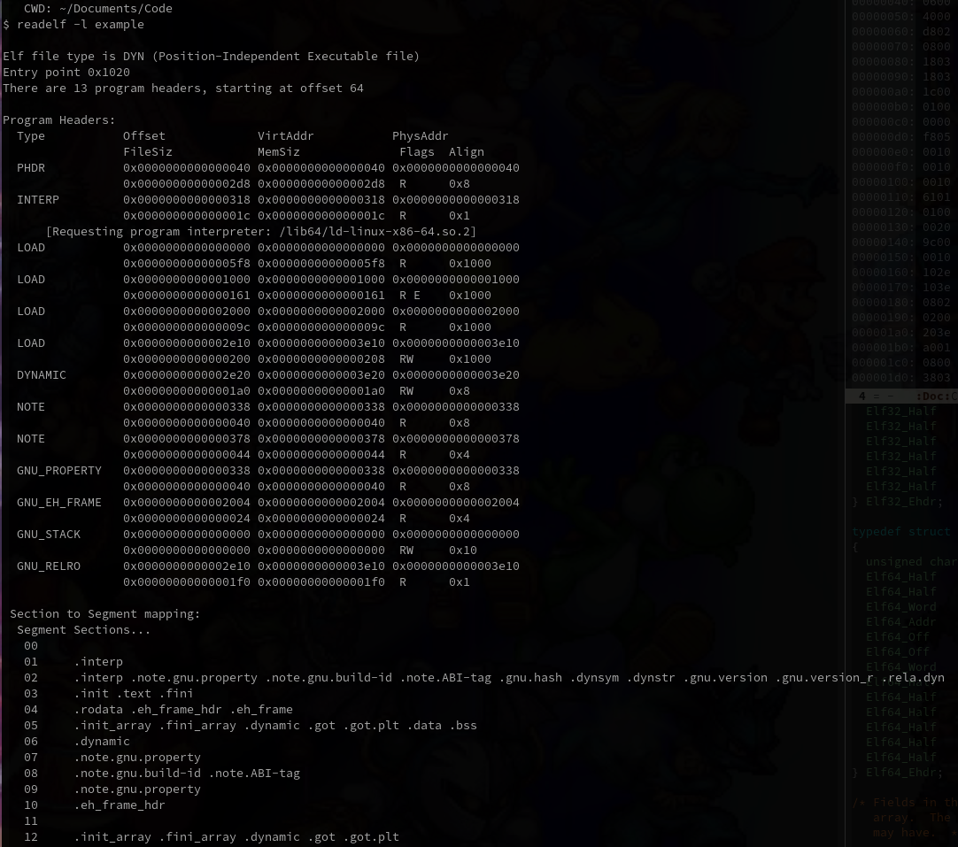Select the GNU_EH_FRAME header type
This screenshot has height=847, width=958.
point(59,502)
